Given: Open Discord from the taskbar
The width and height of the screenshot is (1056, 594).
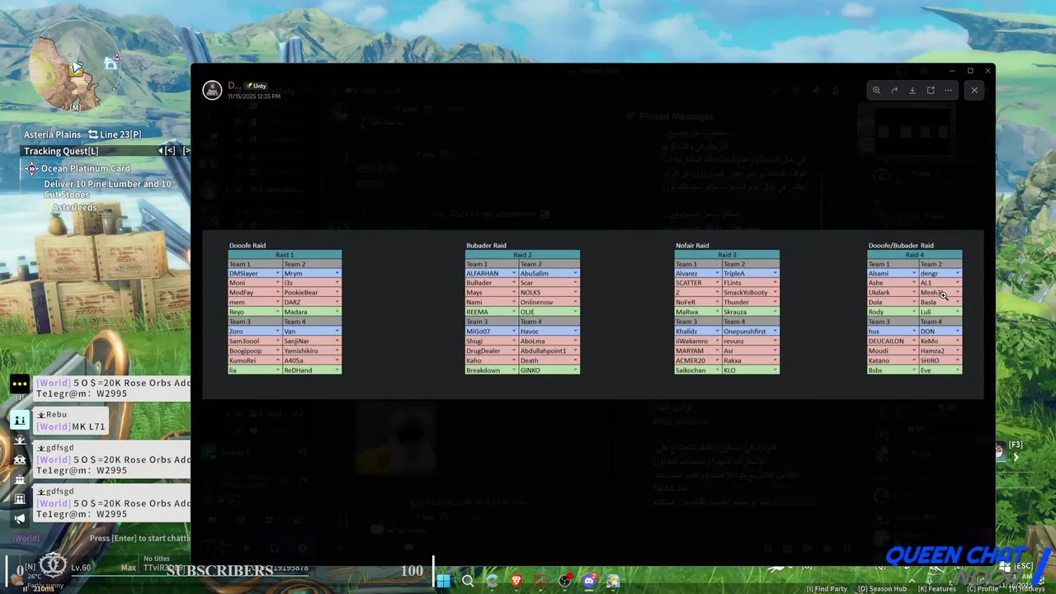Looking at the screenshot, I should point(589,581).
